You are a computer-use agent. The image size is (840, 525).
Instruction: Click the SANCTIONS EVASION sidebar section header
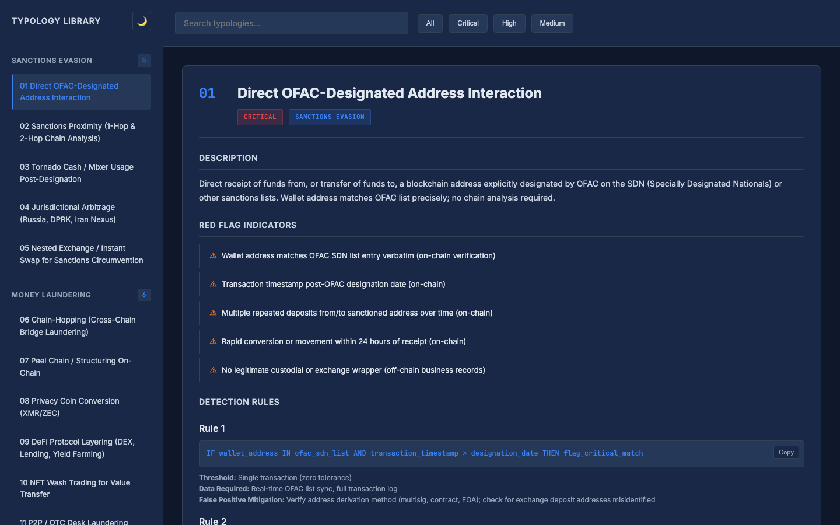pyautogui.click(x=52, y=61)
